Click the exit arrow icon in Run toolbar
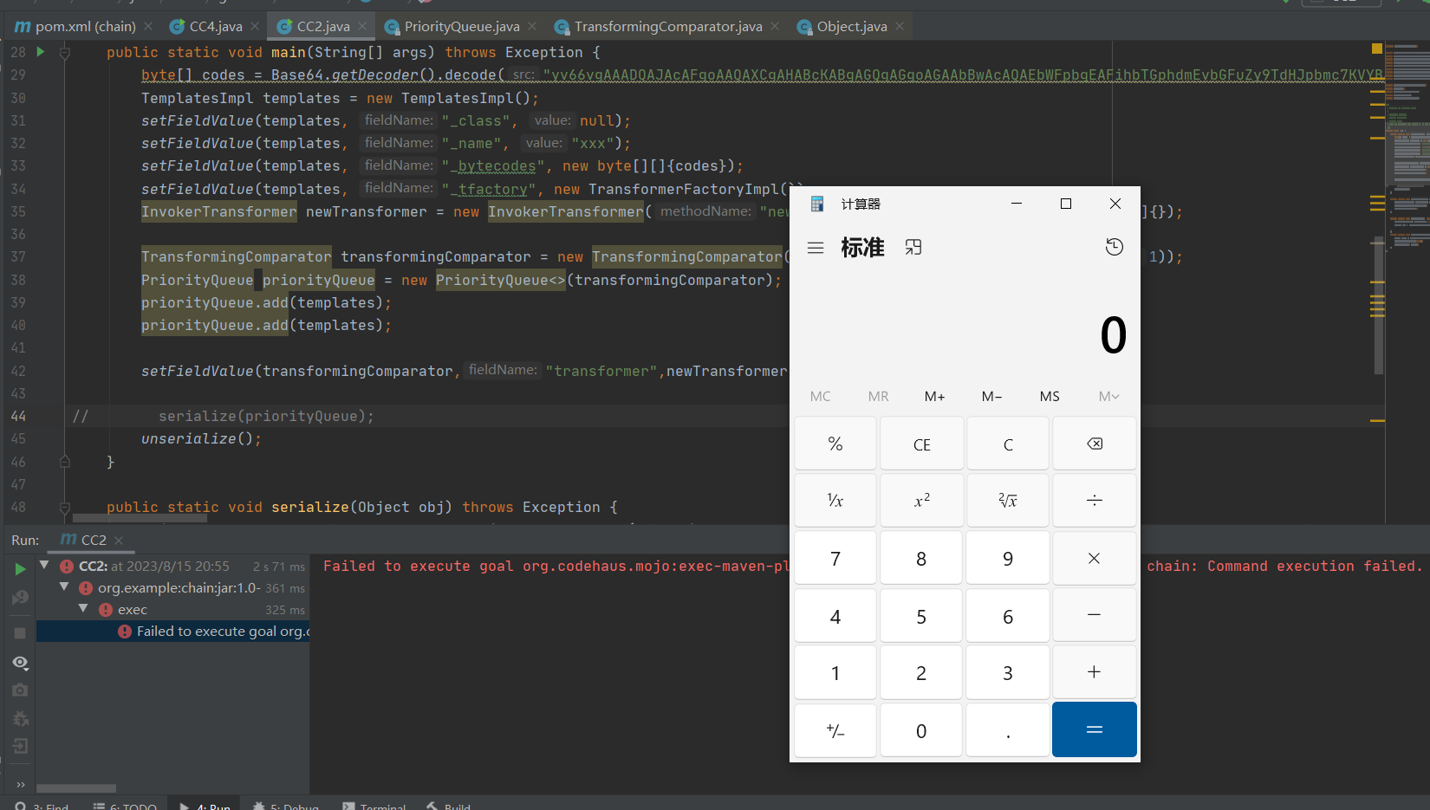Image resolution: width=1430 pixels, height=810 pixels. coord(20,746)
